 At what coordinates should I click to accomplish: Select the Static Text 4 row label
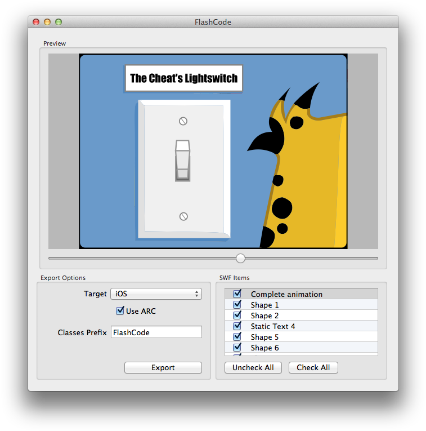pos(273,326)
